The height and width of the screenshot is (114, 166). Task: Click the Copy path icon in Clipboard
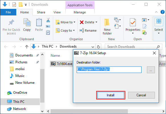(48, 27)
